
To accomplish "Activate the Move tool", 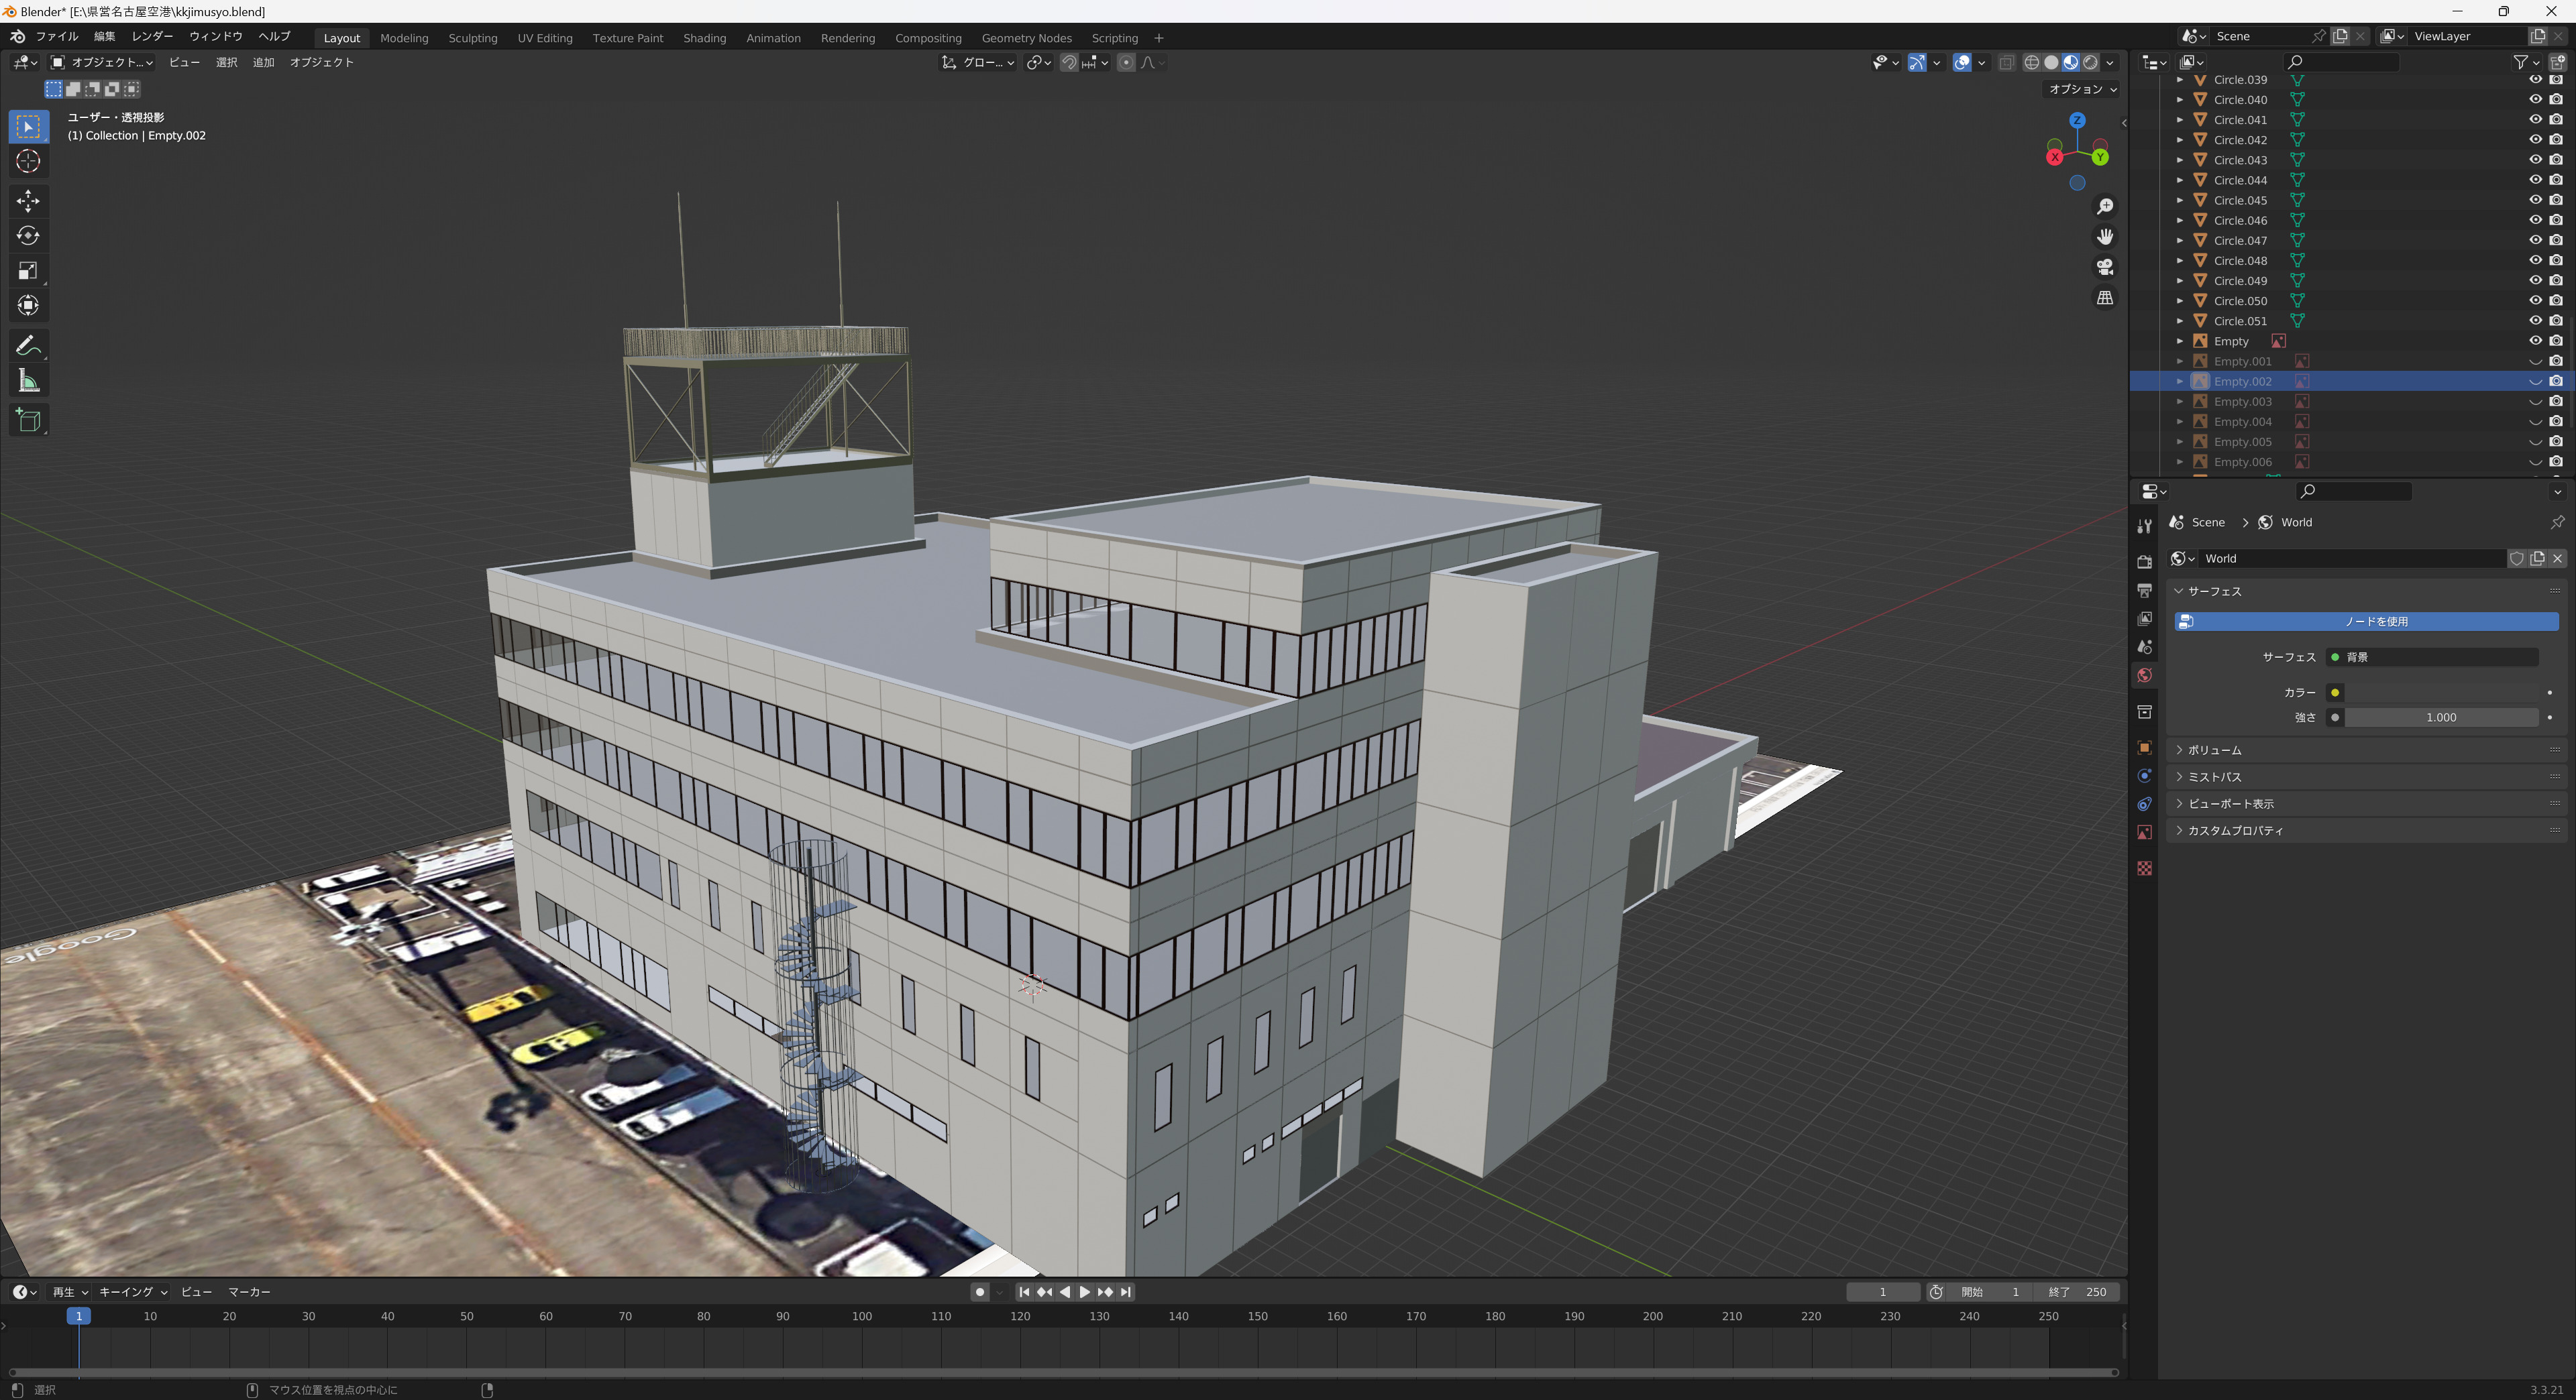I will (28, 201).
